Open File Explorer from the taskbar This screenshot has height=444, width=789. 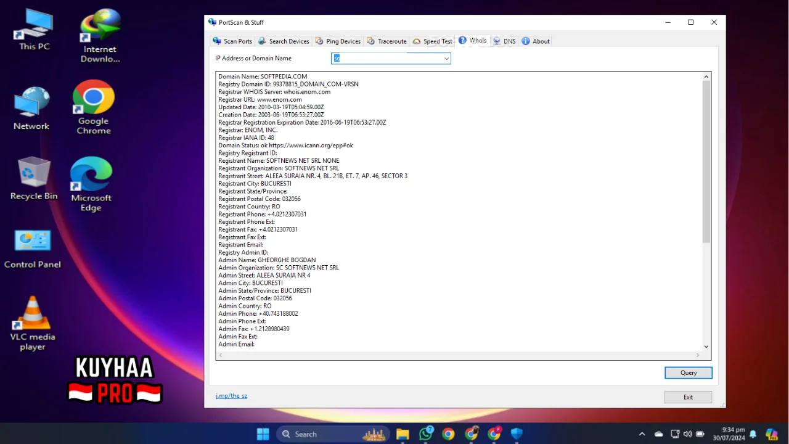(403, 434)
